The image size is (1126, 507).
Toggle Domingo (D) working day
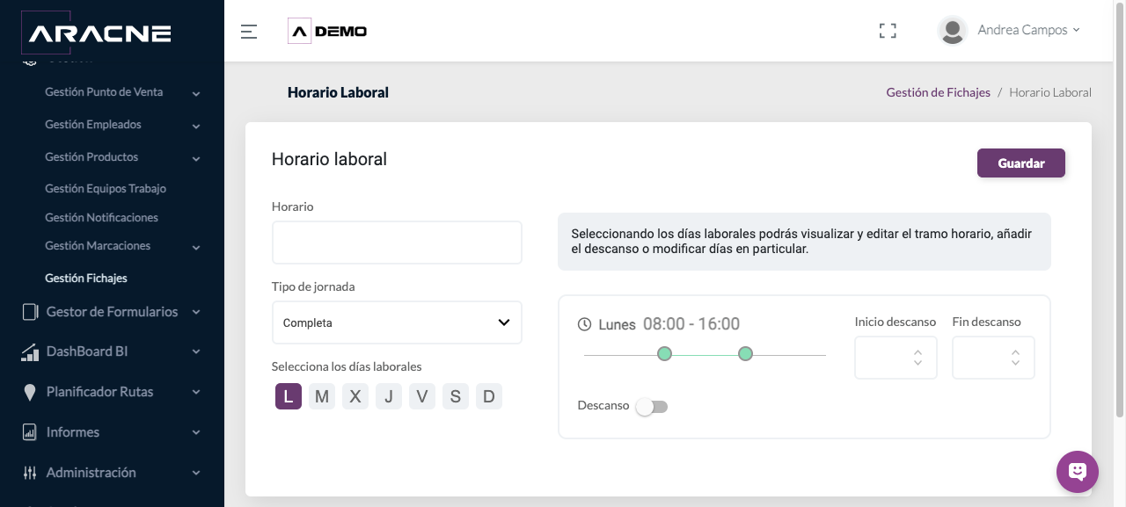click(489, 396)
